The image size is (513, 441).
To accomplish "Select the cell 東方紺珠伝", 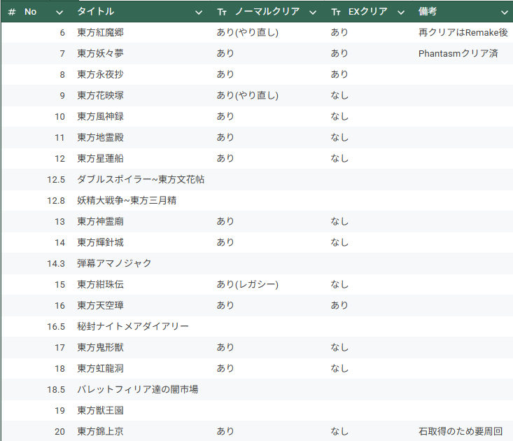I will point(101,284).
